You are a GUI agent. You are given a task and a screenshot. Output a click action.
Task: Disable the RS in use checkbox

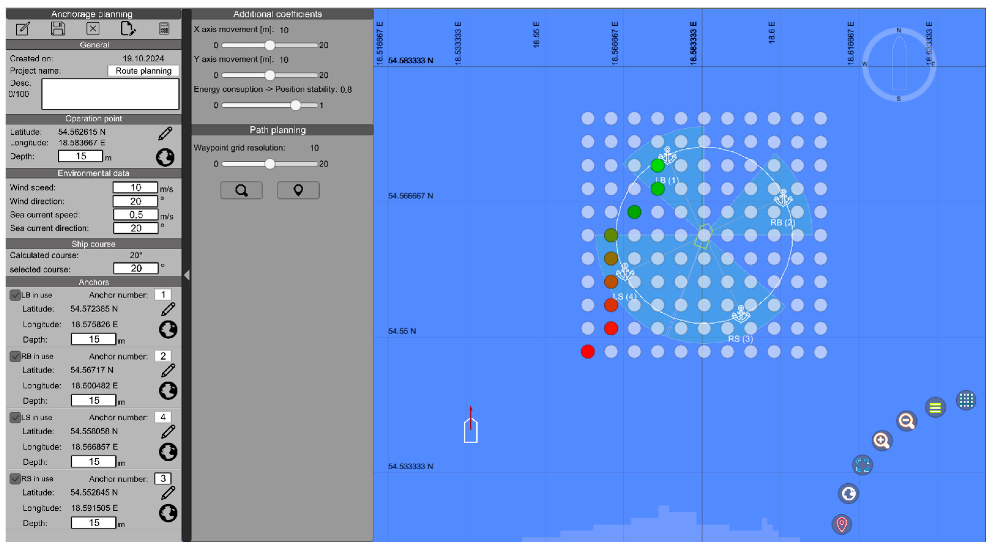click(15, 479)
